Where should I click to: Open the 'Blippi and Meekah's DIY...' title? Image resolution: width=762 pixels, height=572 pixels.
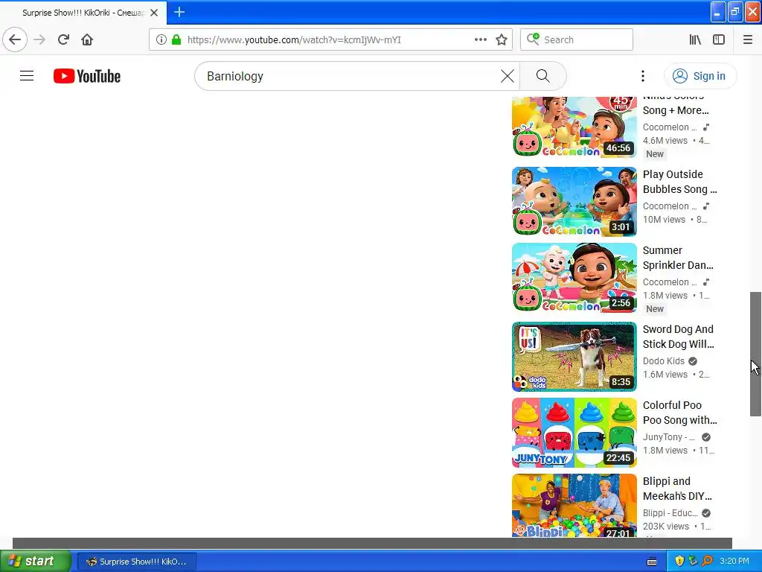pos(677,489)
